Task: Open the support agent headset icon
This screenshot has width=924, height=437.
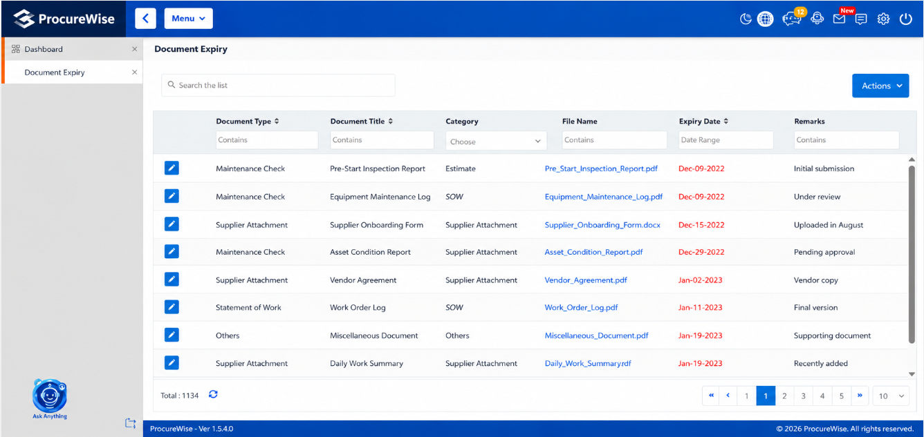Action: [817, 19]
